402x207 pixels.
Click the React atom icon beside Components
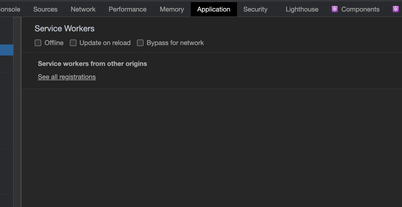tap(335, 9)
